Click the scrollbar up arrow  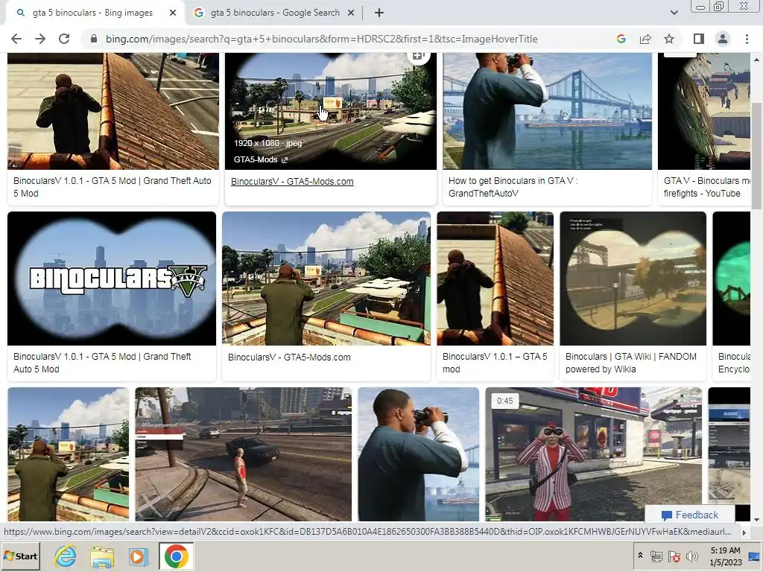756,60
